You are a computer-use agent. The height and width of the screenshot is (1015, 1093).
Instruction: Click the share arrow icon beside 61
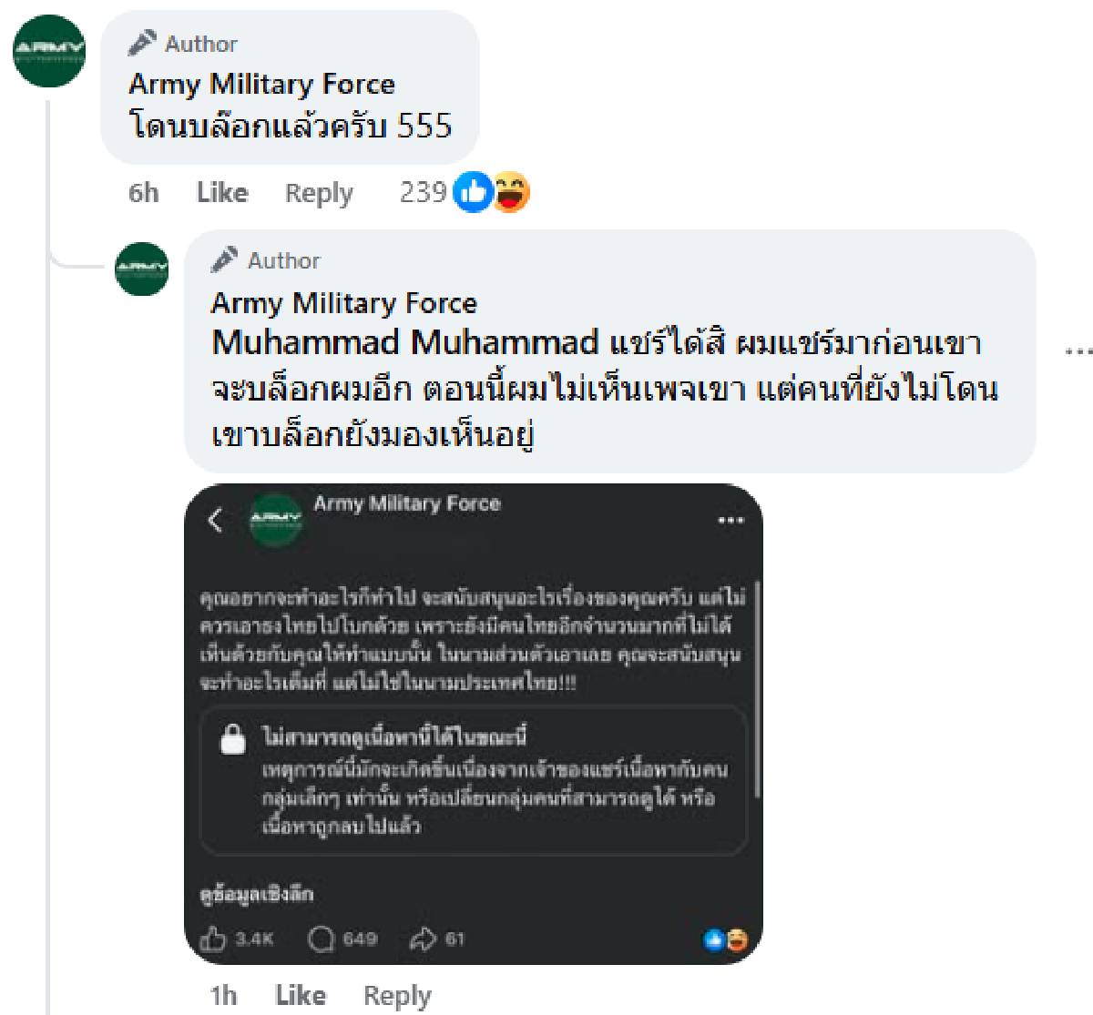[424, 939]
